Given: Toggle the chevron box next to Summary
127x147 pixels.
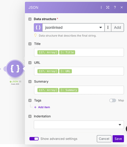Looking at the screenshot, I should pyautogui.click(x=30, y=81).
